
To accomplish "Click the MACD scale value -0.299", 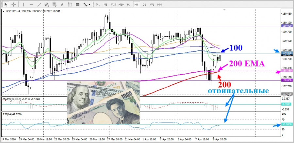I will click(x=286, y=109).
